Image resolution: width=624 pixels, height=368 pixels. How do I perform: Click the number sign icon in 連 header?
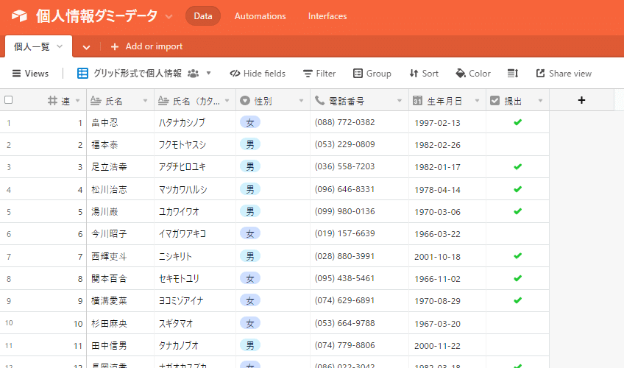(52, 101)
